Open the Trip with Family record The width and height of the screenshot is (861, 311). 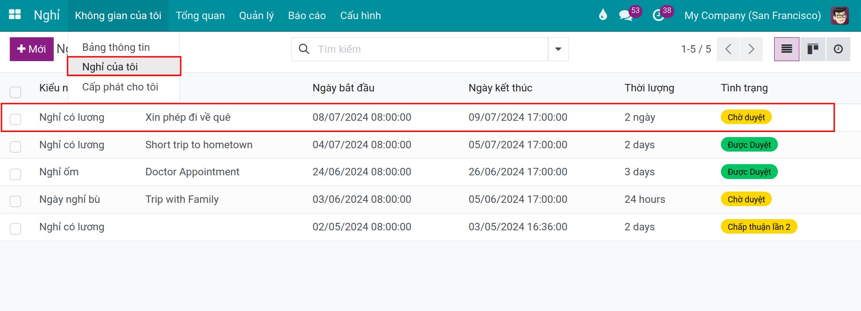[x=182, y=199]
